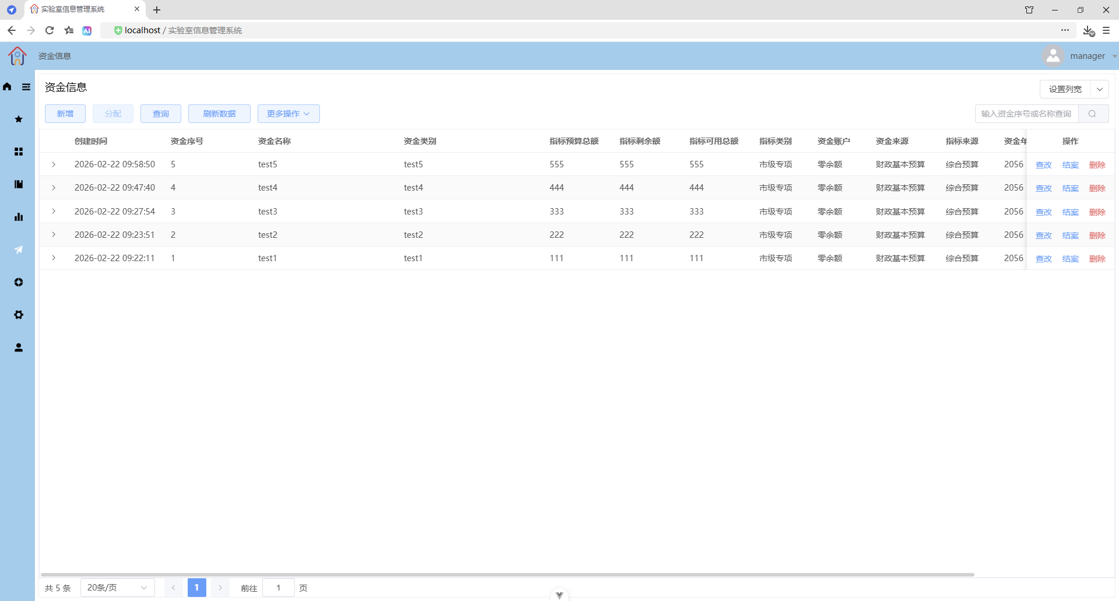
Task: Bookmark the page with the star icon
Action: (x=69, y=30)
